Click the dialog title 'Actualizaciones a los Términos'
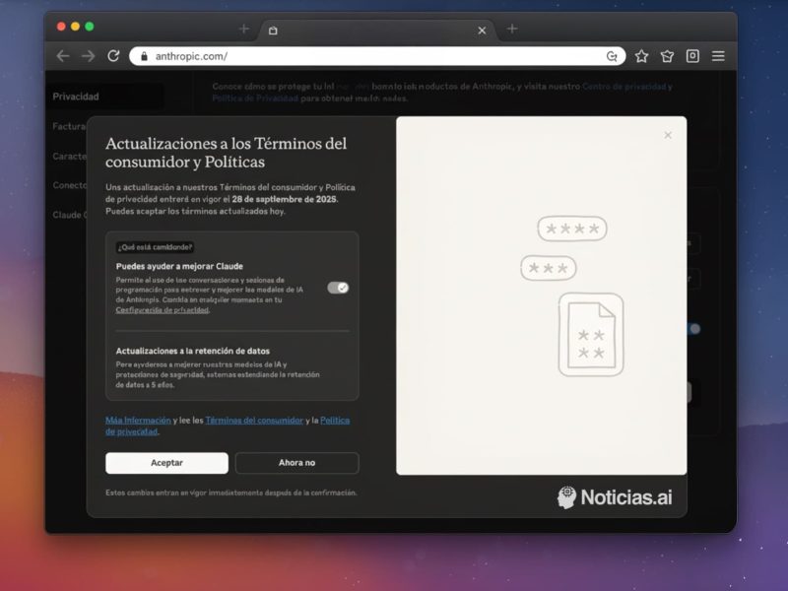788x591 pixels. [227, 153]
